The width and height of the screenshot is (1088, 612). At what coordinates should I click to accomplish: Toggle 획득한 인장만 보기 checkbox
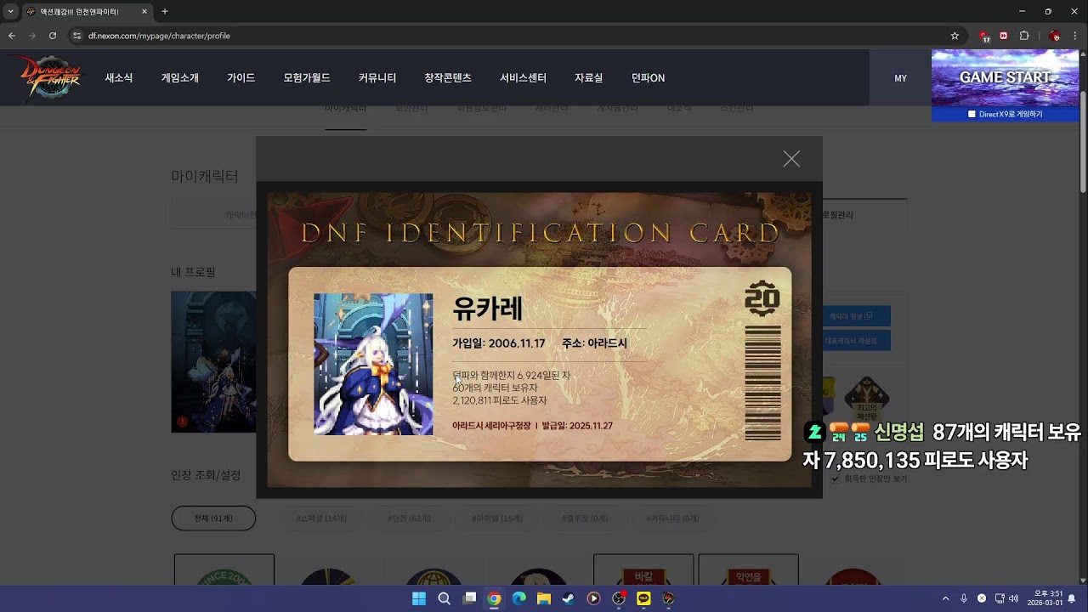pyautogui.click(x=835, y=479)
